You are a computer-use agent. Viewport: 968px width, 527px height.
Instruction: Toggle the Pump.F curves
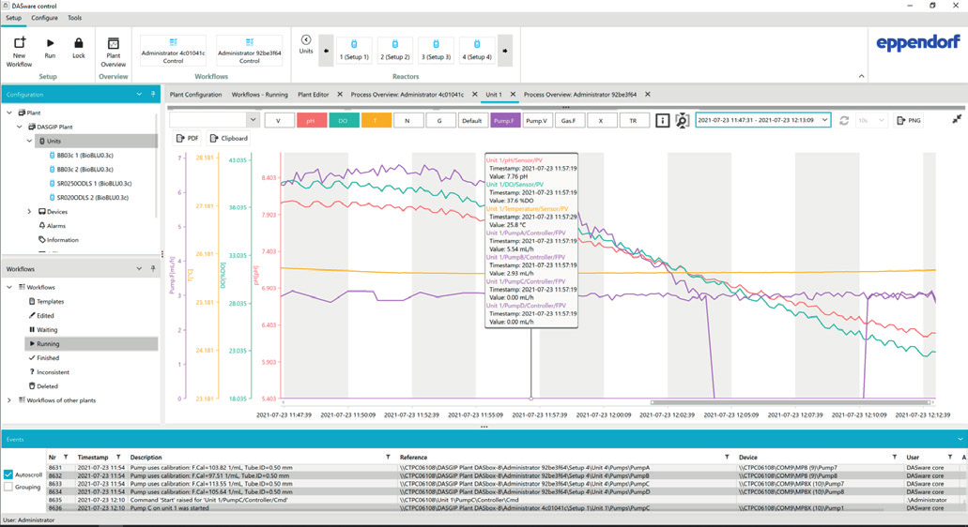504,120
